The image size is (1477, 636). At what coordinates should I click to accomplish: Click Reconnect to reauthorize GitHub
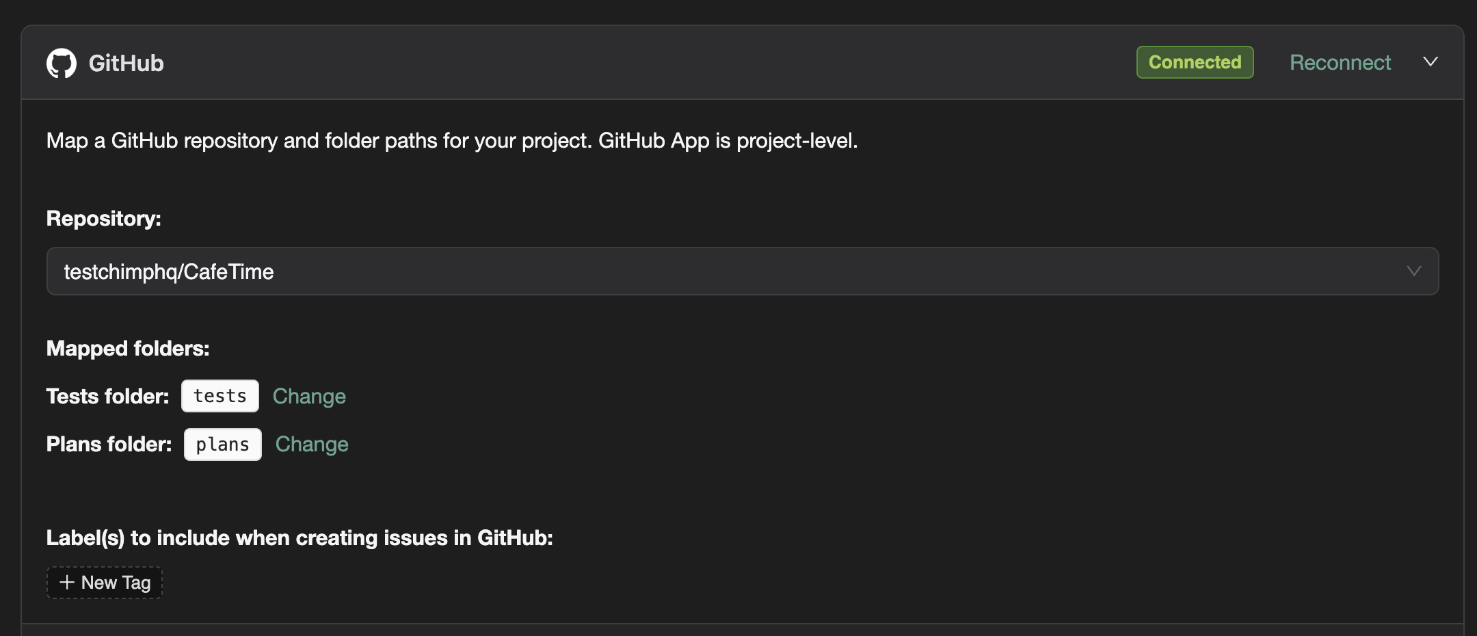click(x=1340, y=62)
